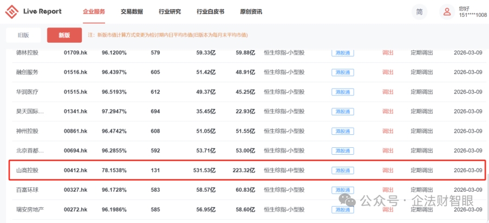
Task: Open the 交易数据 tab
Action: pyautogui.click(x=132, y=12)
